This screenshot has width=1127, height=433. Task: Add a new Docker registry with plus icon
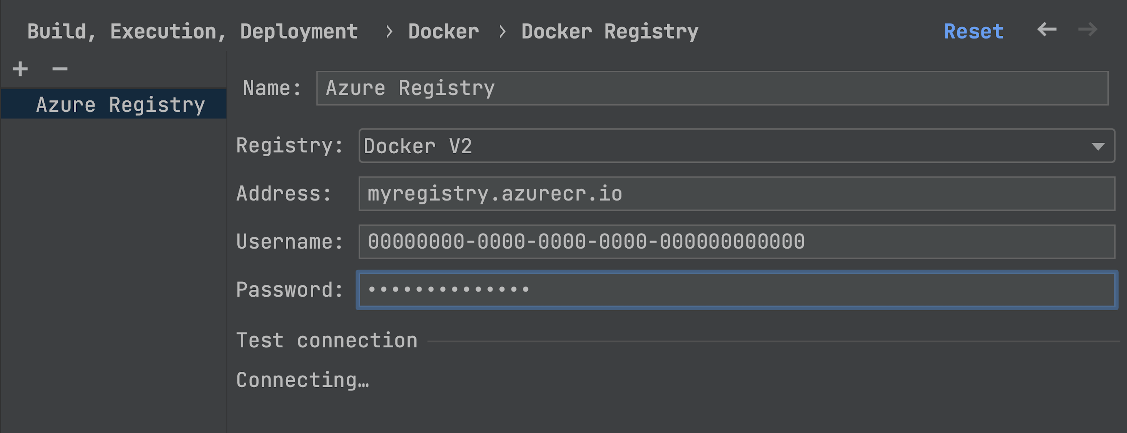(20, 69)
